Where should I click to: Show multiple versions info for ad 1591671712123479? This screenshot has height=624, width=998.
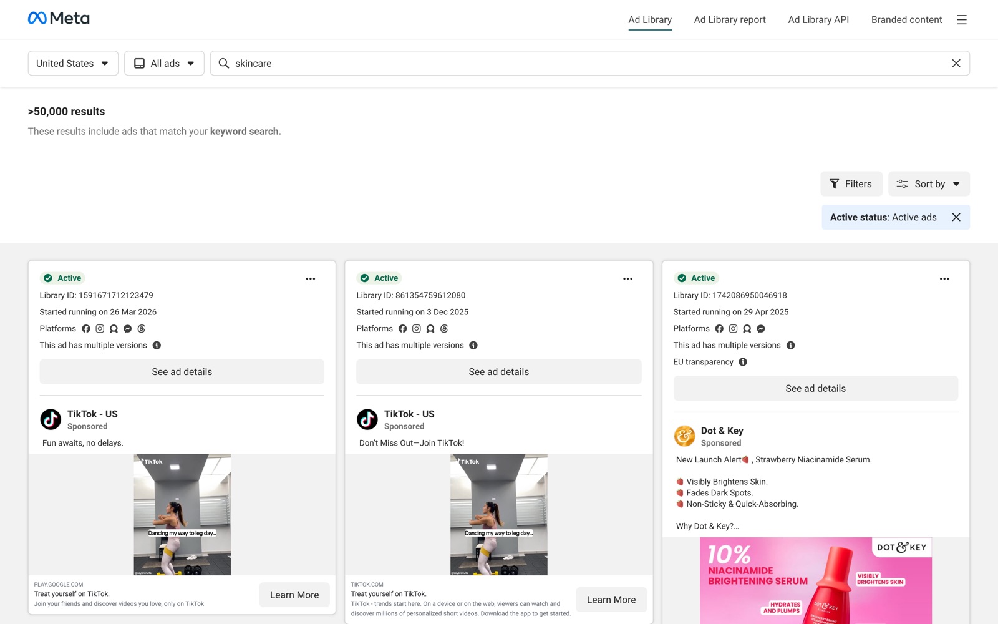point(157,345)
